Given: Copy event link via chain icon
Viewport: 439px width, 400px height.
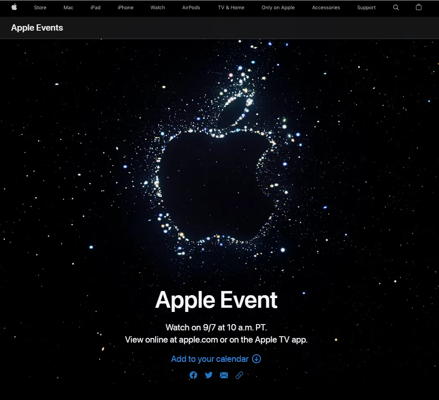Looking at the screenshot, I should (239, 375).
